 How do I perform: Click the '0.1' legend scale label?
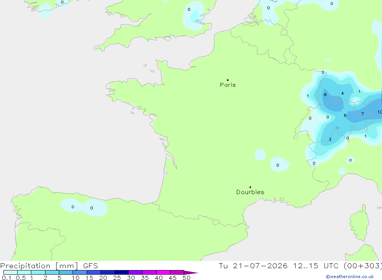[x=6, y=278]
